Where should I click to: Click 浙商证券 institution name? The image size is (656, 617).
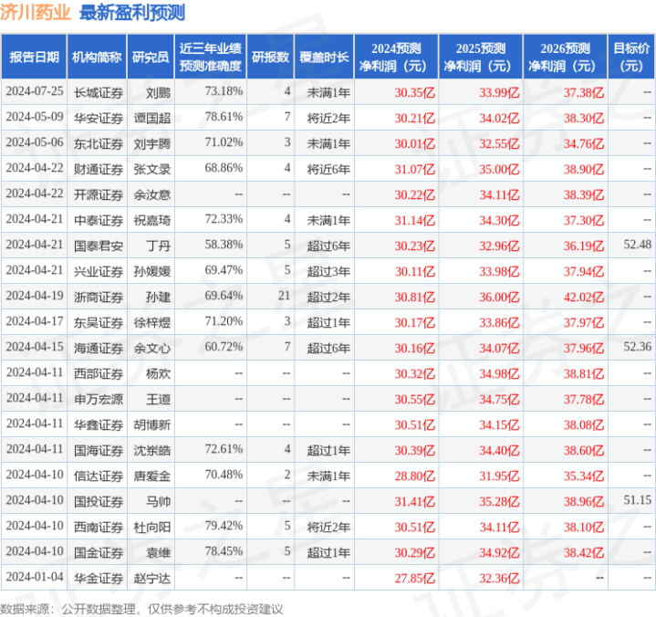[99, 298]
